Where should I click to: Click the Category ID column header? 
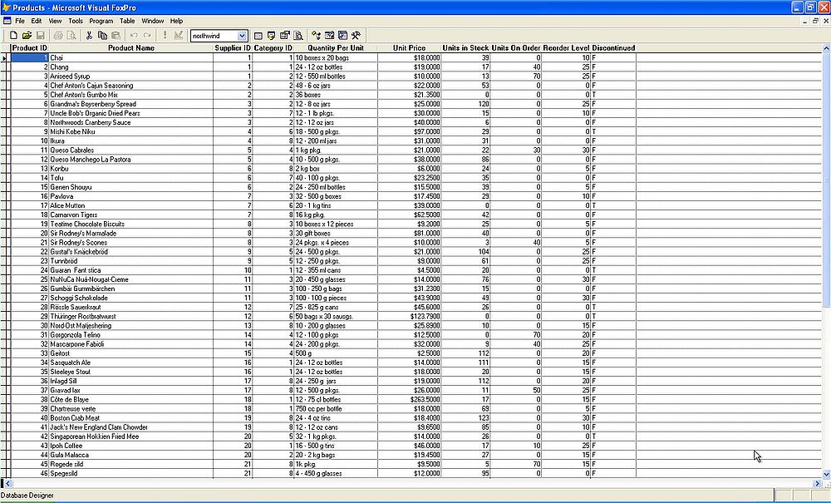tap(273, 47)
